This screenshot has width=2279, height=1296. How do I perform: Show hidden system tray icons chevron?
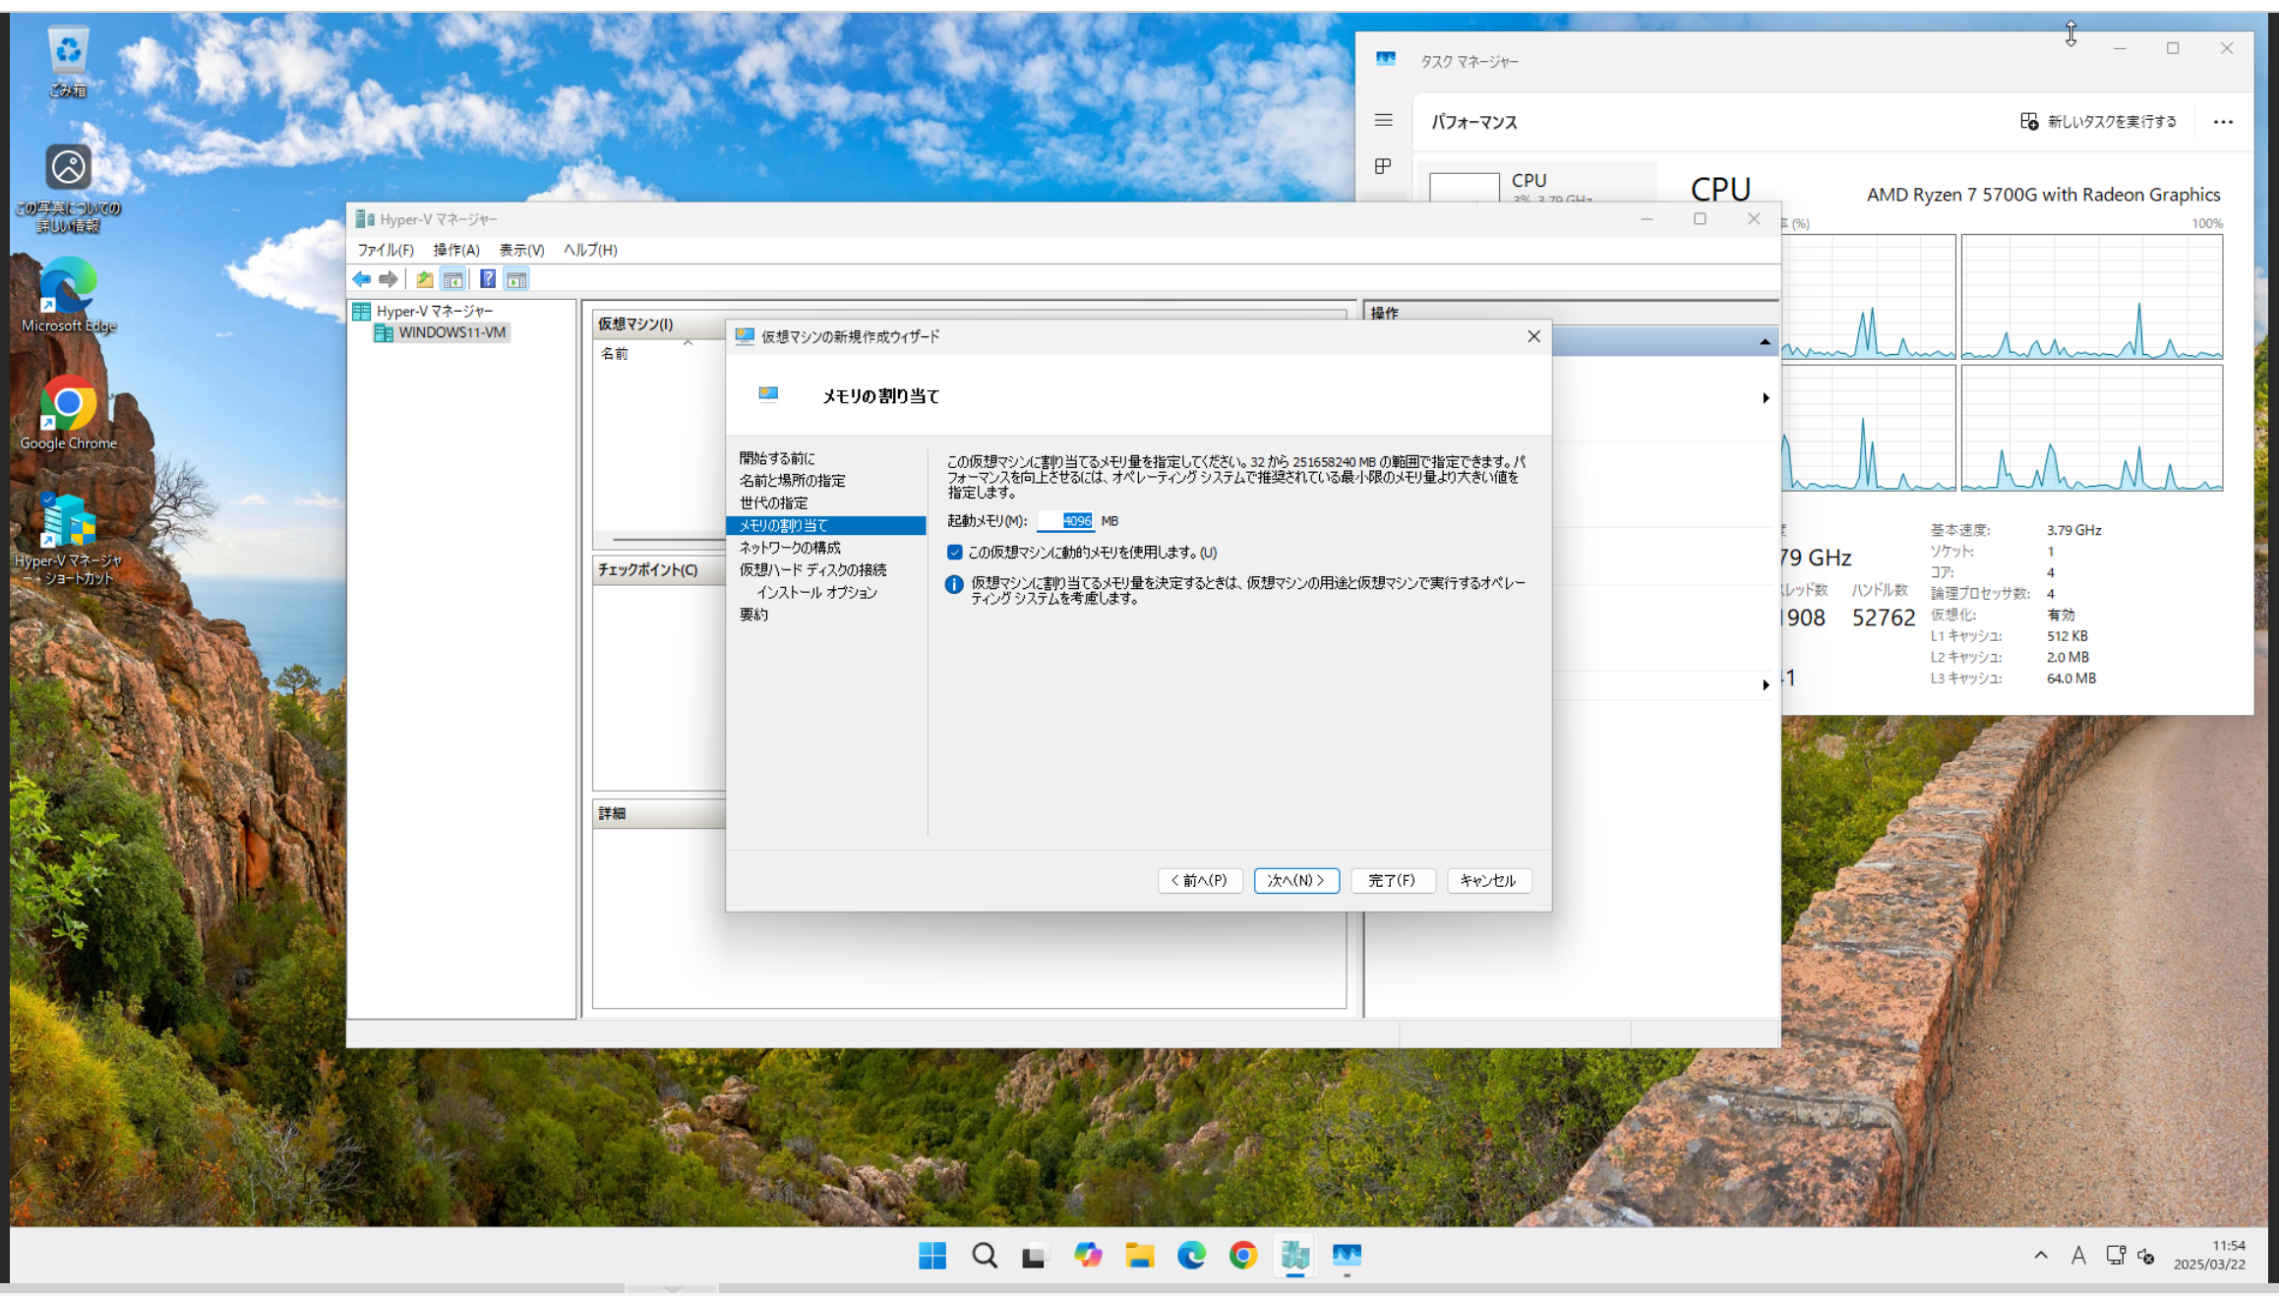2041,1256
